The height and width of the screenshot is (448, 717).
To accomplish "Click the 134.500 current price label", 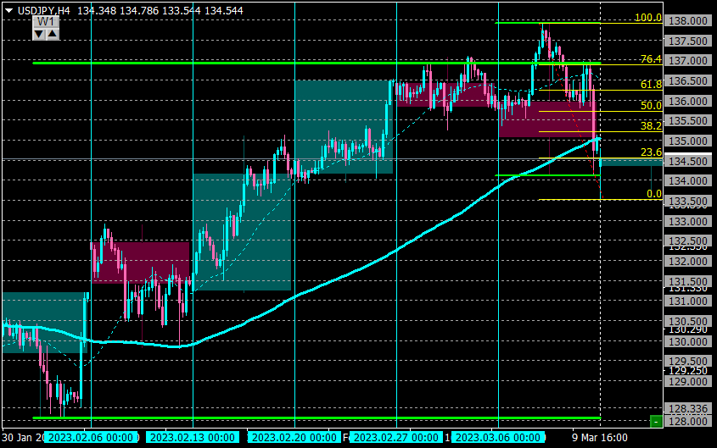I will click(x=688, y=161).
